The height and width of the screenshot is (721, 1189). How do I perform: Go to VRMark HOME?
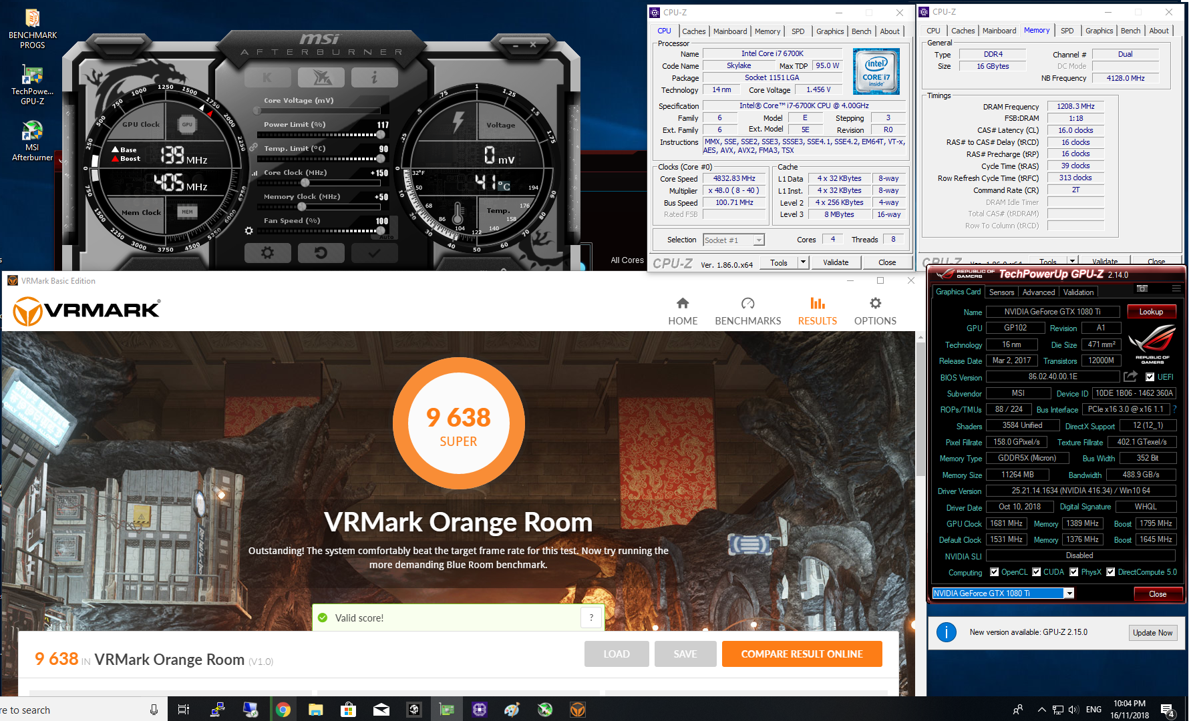tap(683, 312)
